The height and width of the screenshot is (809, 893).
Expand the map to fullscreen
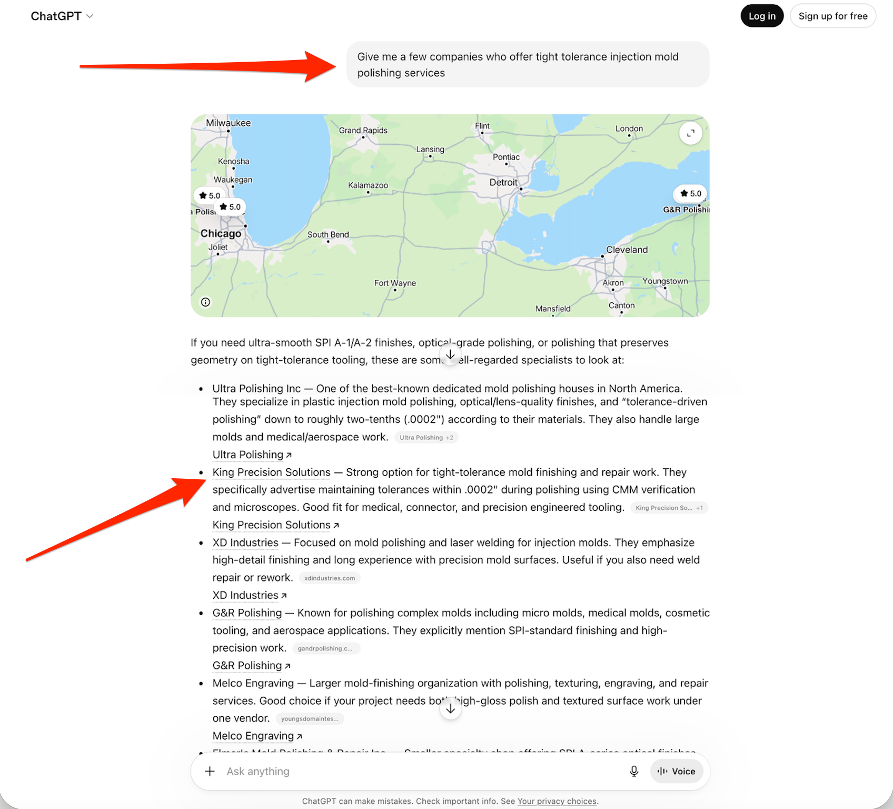[690, 133]
